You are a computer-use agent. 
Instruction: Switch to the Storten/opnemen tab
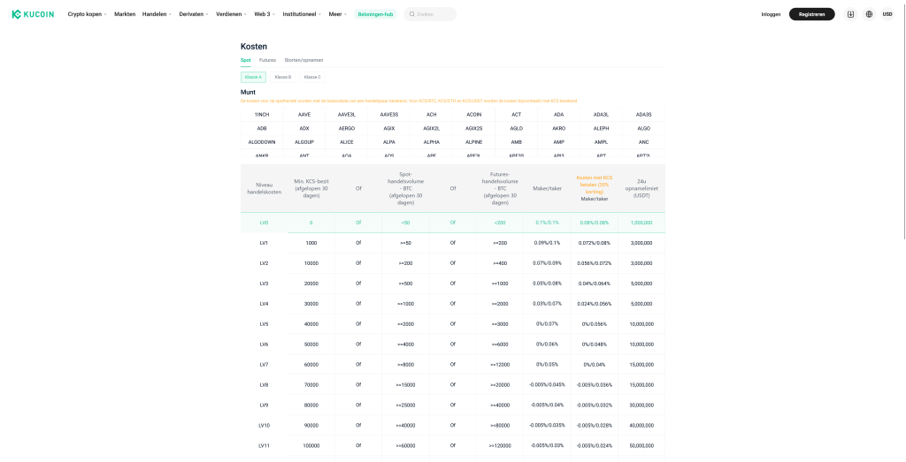coord(304,60)
